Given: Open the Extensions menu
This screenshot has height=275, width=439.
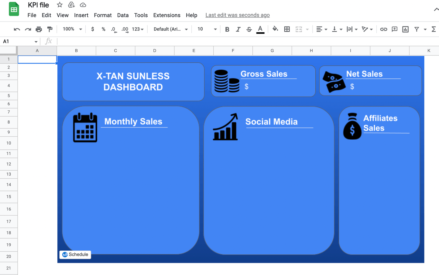Looking at the screenshot, I should pos(167,15).
